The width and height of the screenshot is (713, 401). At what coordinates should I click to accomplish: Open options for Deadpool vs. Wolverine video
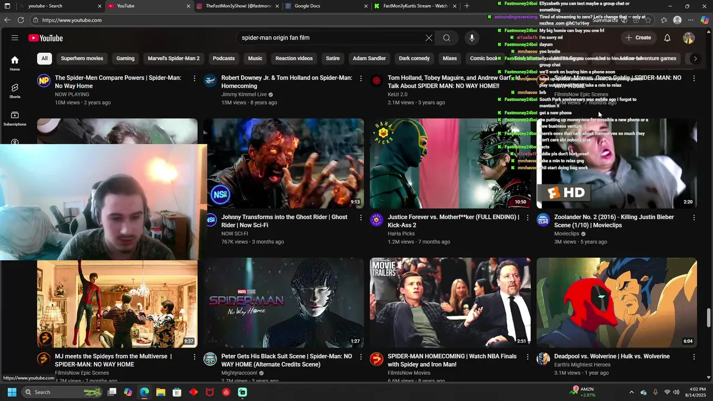click(x=694, y=357)
